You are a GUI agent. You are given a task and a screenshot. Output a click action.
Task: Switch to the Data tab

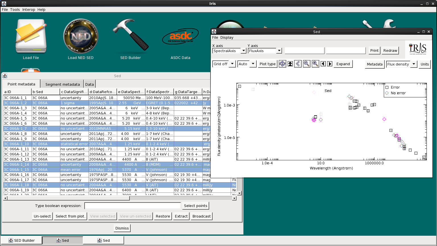tap(89, 84)
